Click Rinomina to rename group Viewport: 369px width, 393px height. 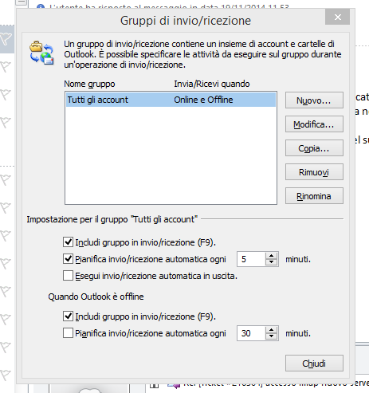point(314,196)
